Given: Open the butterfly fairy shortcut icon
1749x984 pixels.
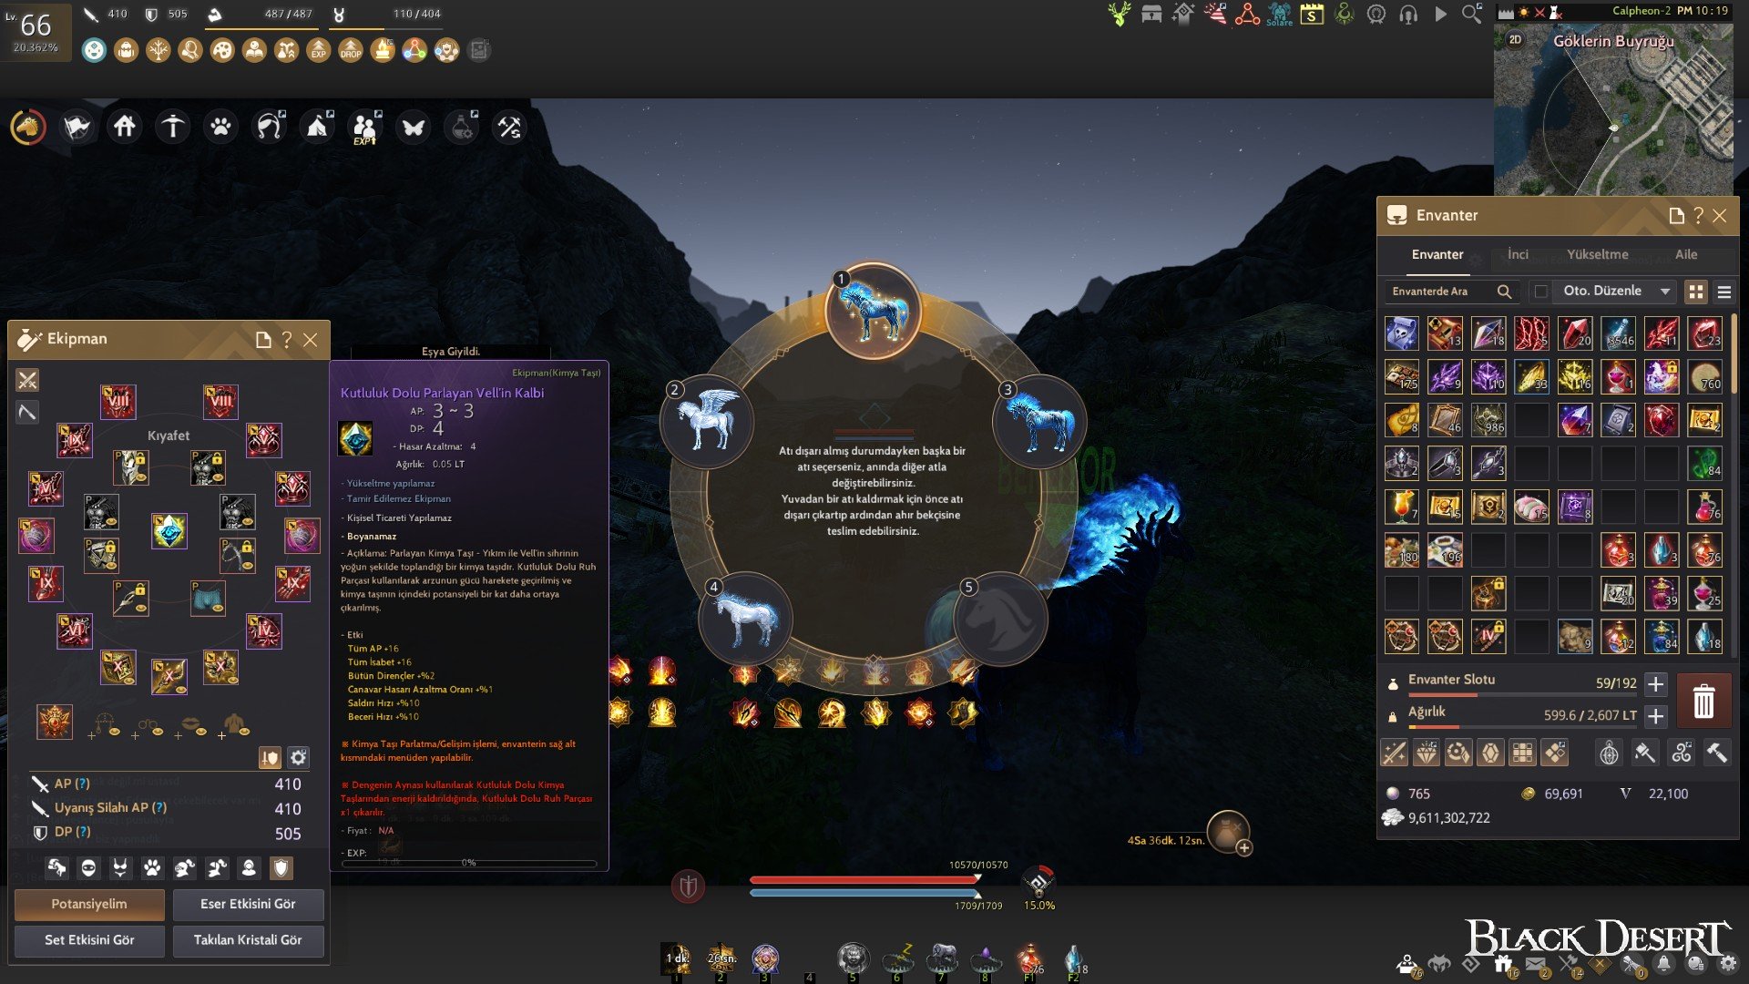Looking at the screenshot, I should click(414, 127).
